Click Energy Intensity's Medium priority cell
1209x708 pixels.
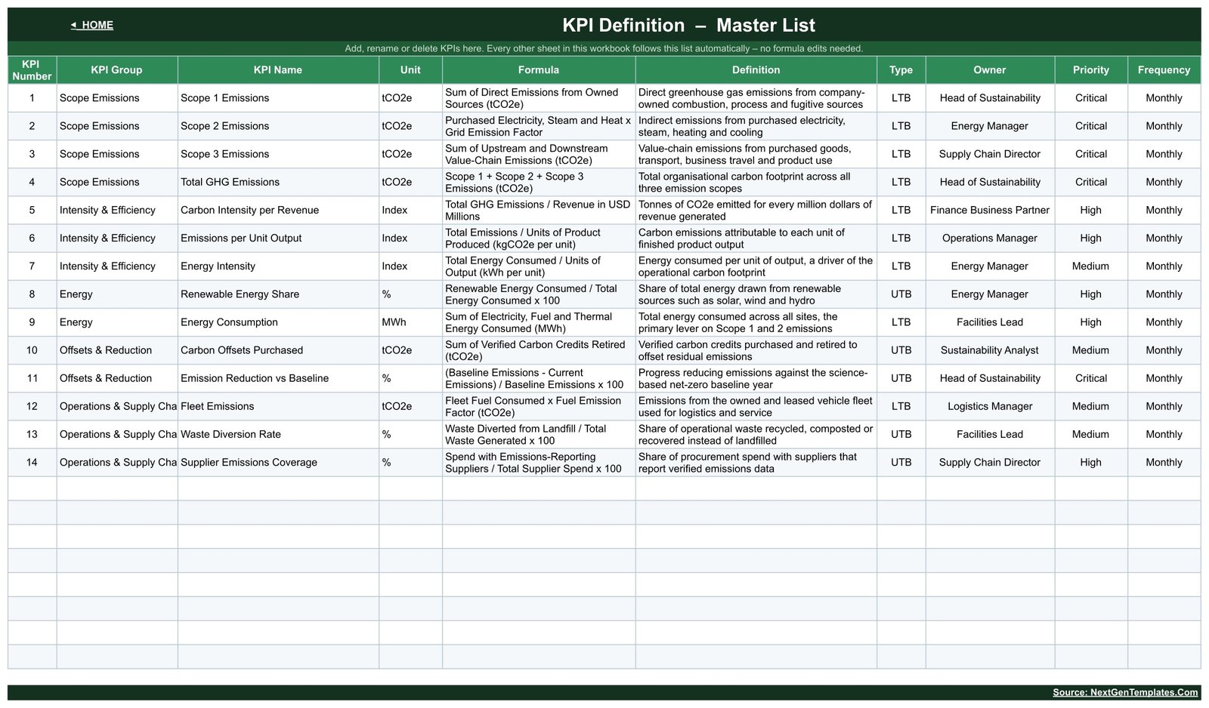pos(1091,266)
